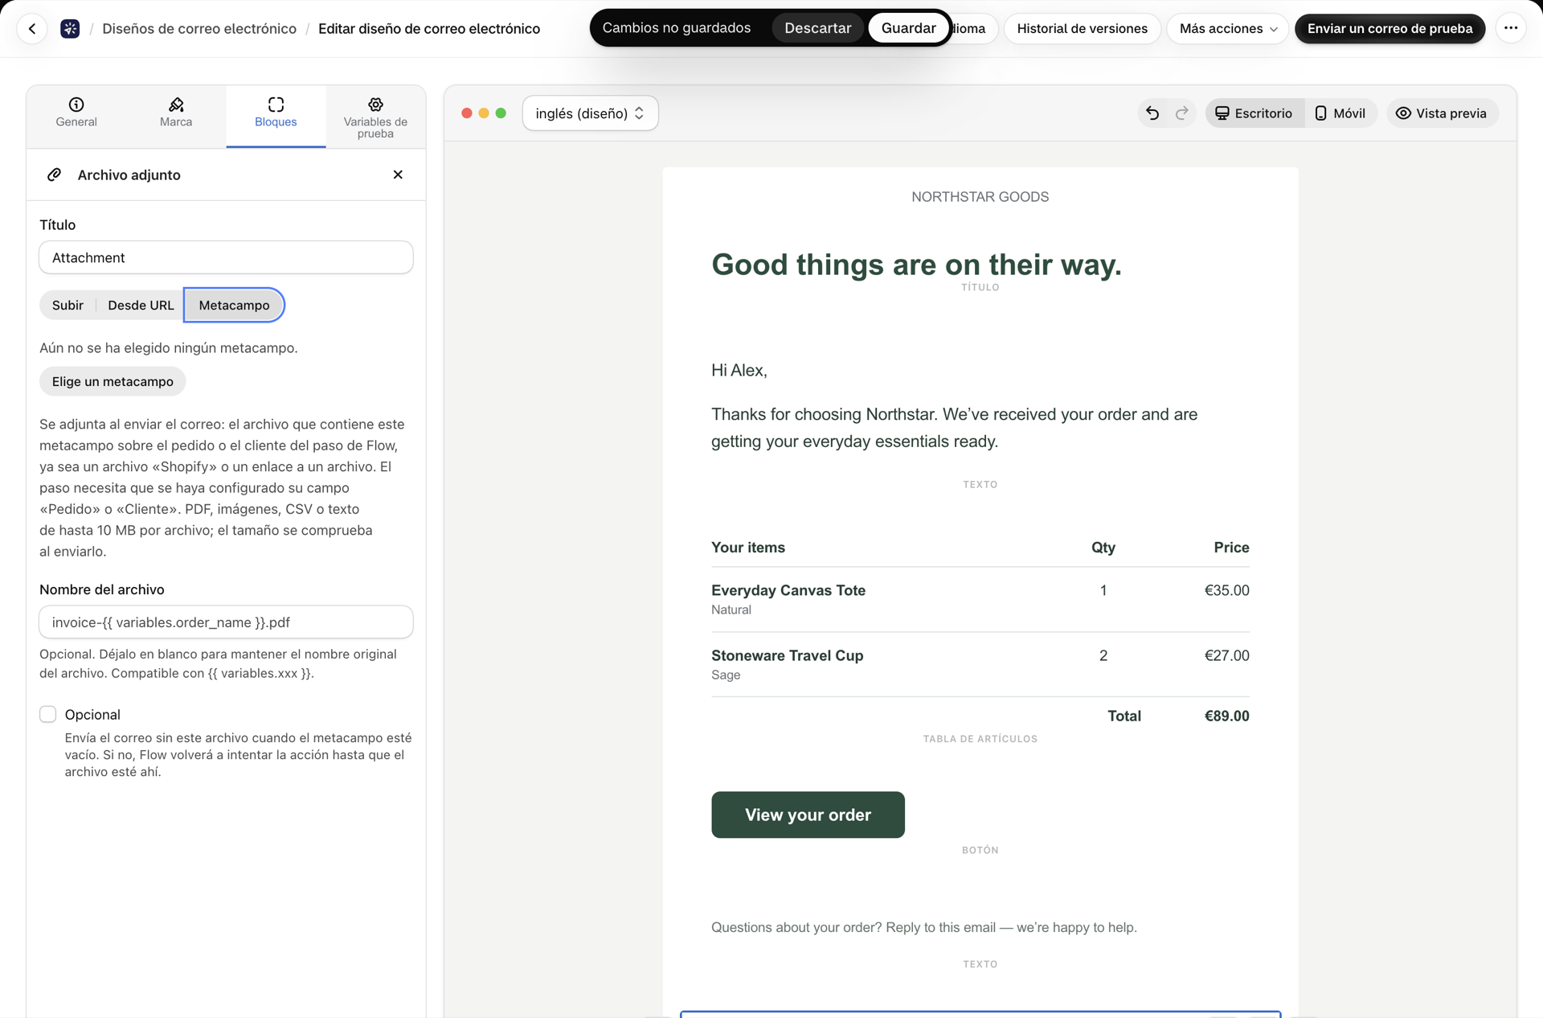Image resolution: width=1543 pixels, height=1018 pixels.
Task: Open the inglés (diseño) language dropdown
Action: 590,113
